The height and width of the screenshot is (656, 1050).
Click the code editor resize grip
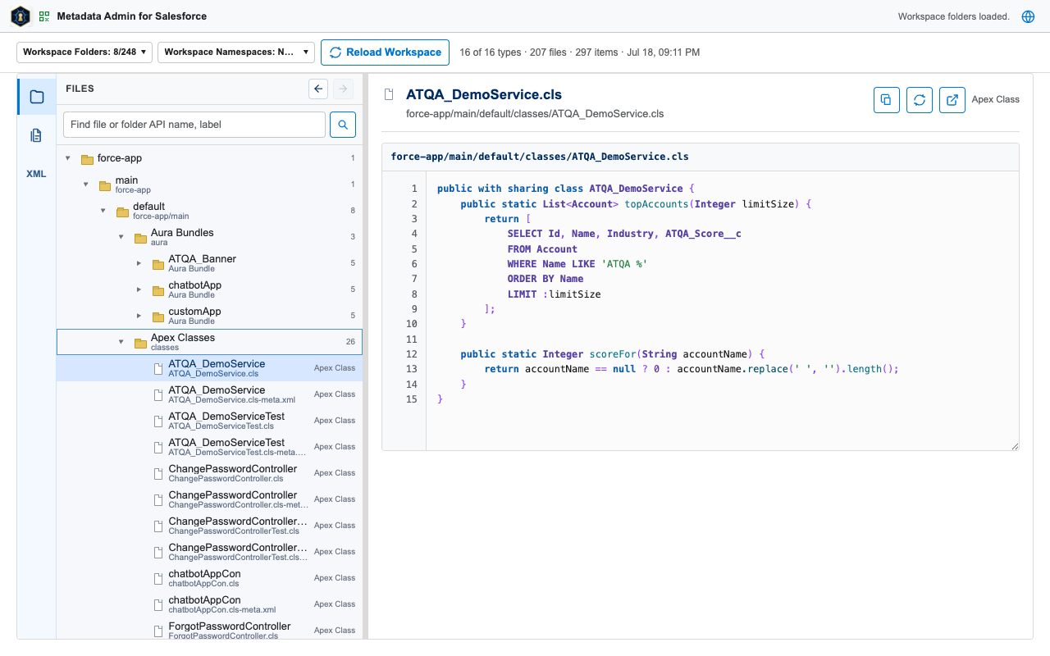[1015, 446]
